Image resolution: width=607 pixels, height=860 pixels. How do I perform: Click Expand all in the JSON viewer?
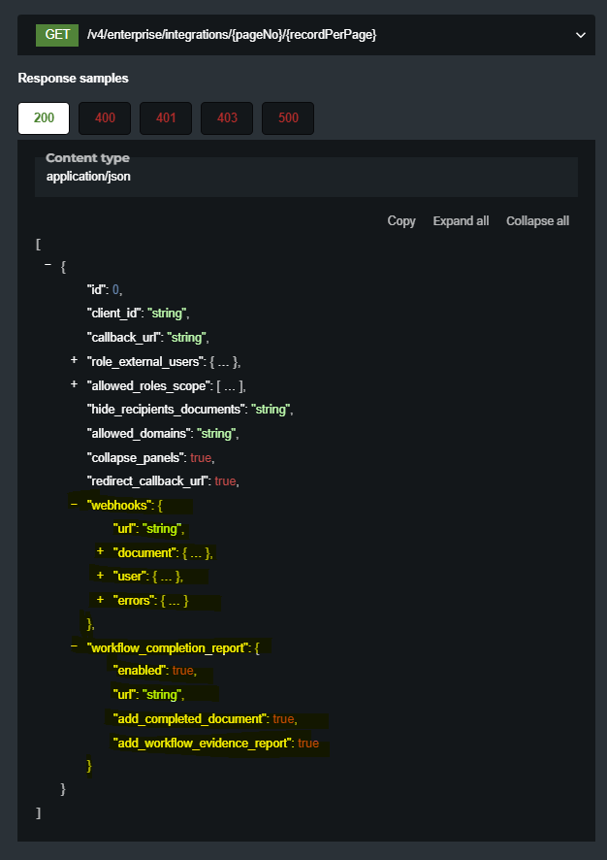461,221
